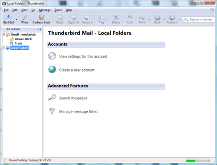The image size is (217, 165).
Task: Click the Tag toolbar icon
Action: point(102,18)
